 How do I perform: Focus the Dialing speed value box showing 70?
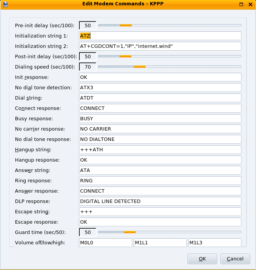coord(87,67)
